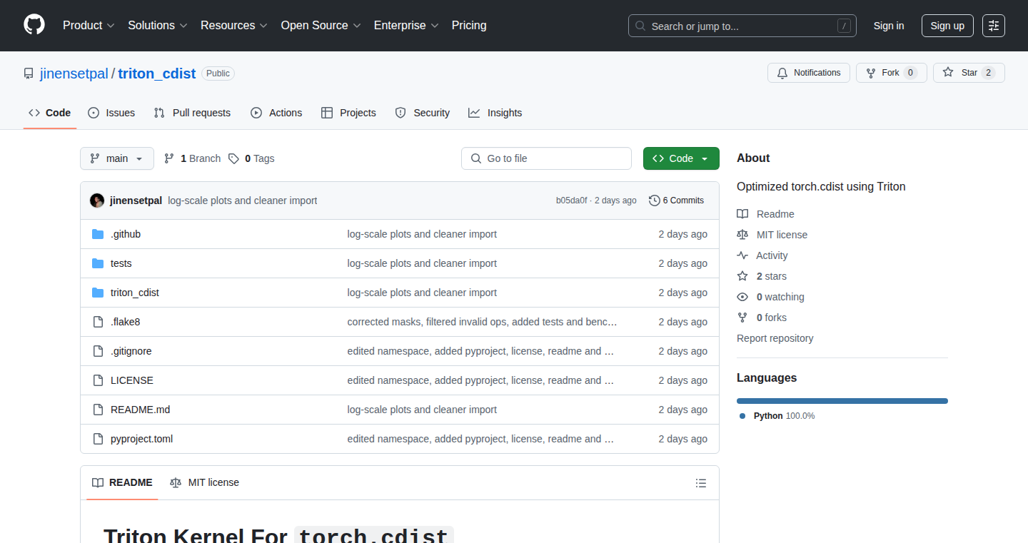Image resolution: width=1028 pixels, height=543 pixels.
Task: Expand the Enterprise menu
Action: (406, 25)
